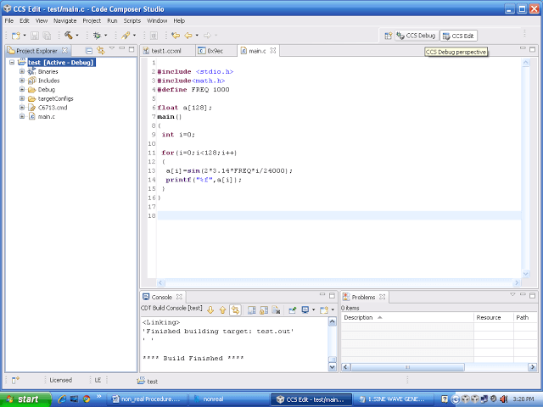Image resolution: width=543 pixels, height=407 pixels.
Task: Open the Open Console dropdown arrow
Action: [x=333, y=309]
